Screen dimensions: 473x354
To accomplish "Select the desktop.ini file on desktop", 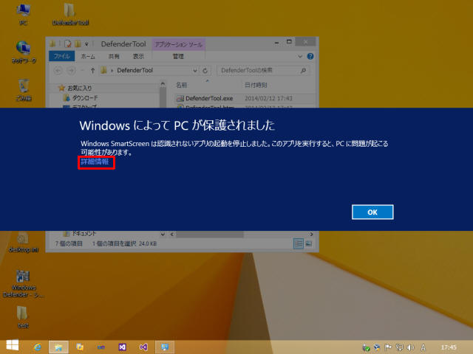I will pos(24,241).
